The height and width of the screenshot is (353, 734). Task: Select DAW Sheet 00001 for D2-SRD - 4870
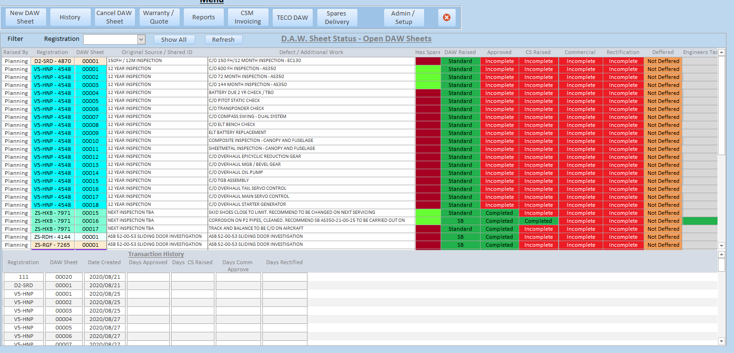tap(90, 61)
